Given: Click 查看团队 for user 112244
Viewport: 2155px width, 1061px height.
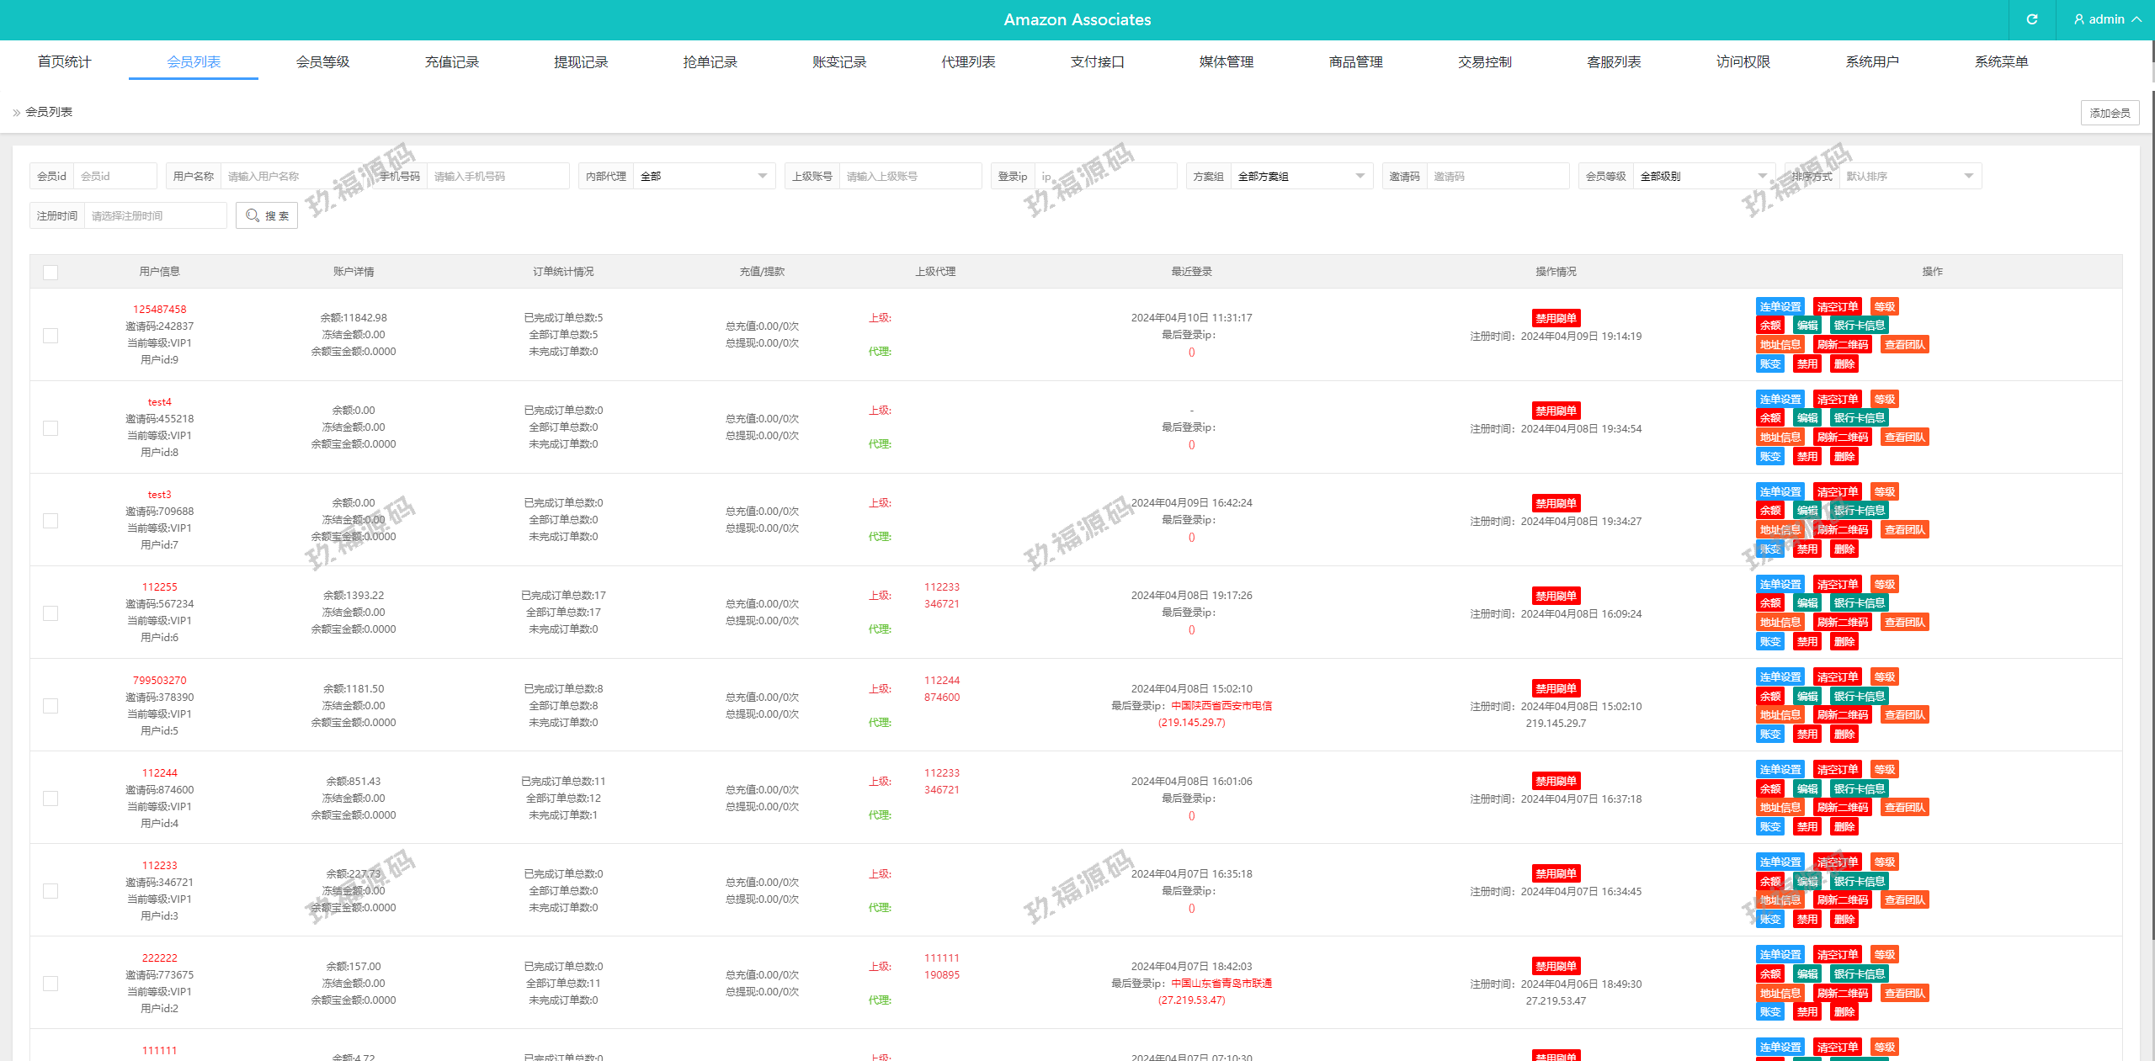Looking at the screenshot, I should [1904, 808].
